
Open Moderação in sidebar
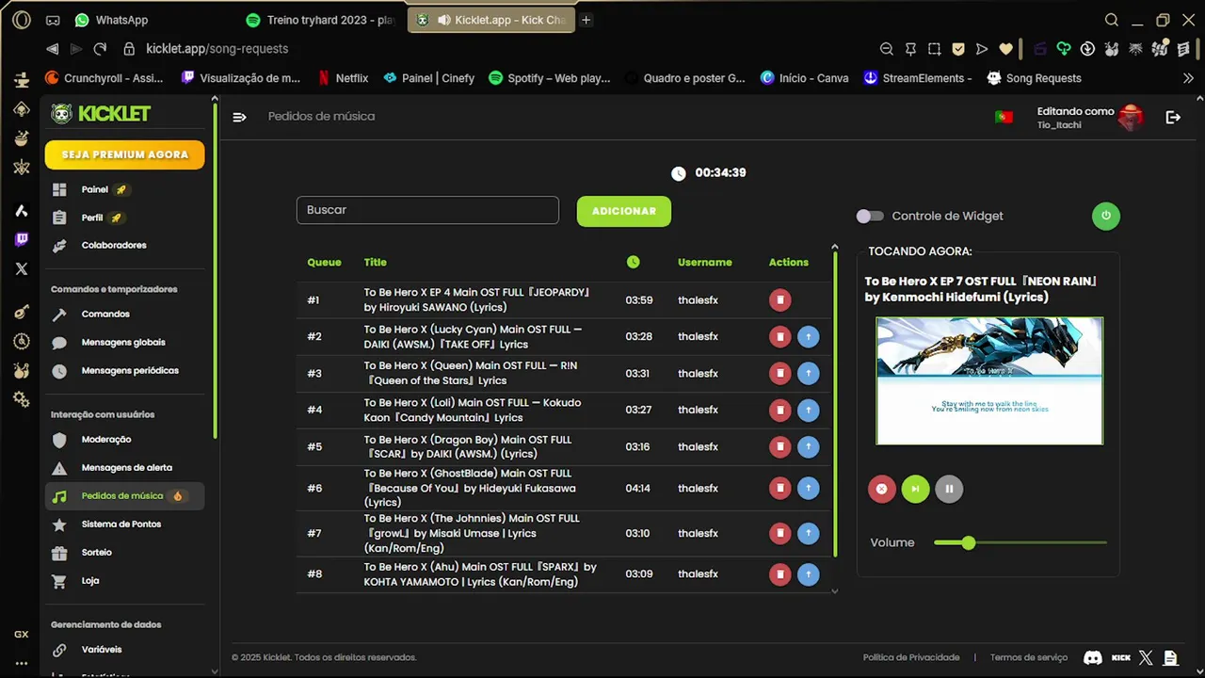click(x=124, y=439)
